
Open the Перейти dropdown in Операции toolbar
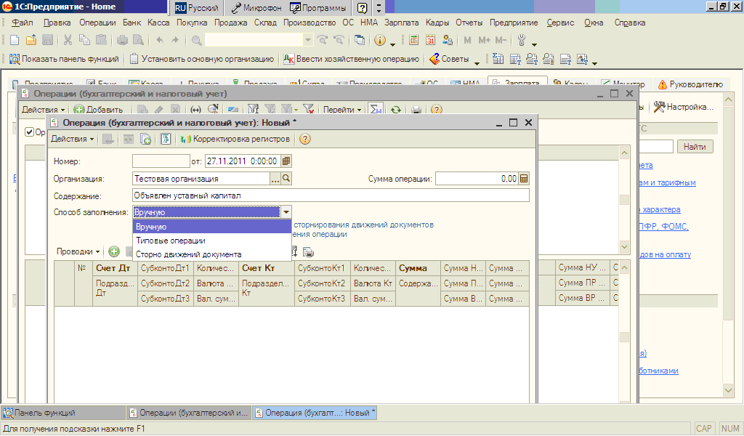coord(342,110)
